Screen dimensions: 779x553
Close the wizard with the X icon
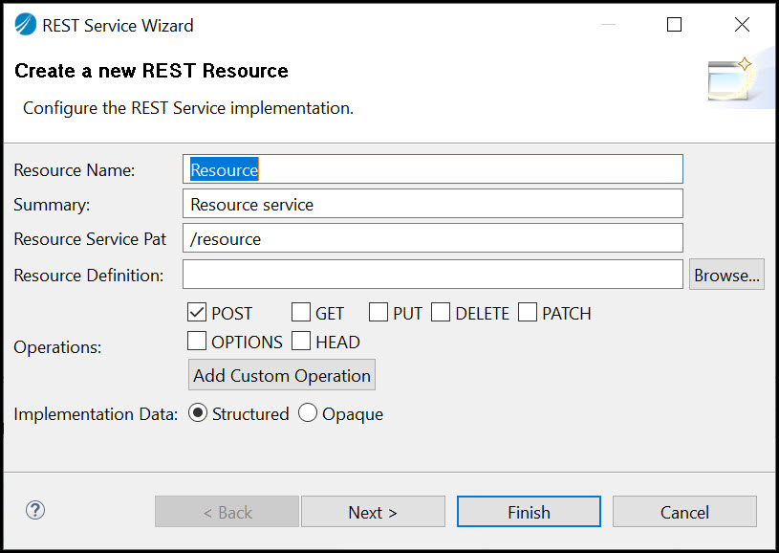tap(742, 24)
